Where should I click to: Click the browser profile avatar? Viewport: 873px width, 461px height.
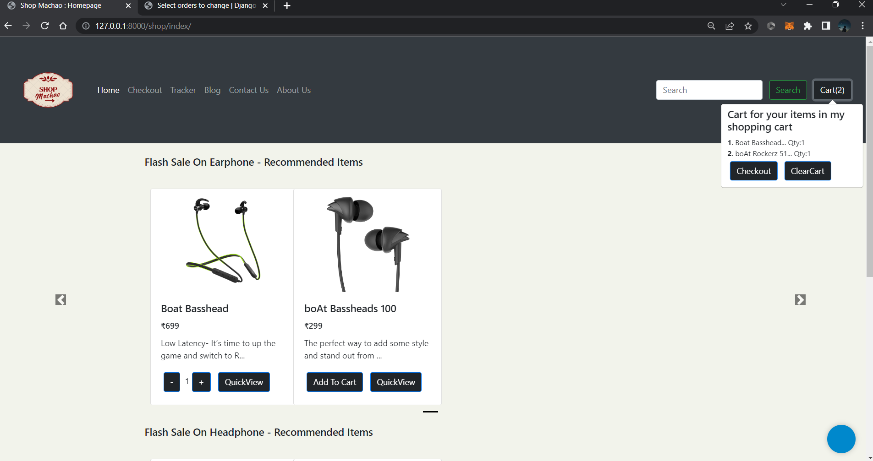pyautogui.click(x=845, y=26)
